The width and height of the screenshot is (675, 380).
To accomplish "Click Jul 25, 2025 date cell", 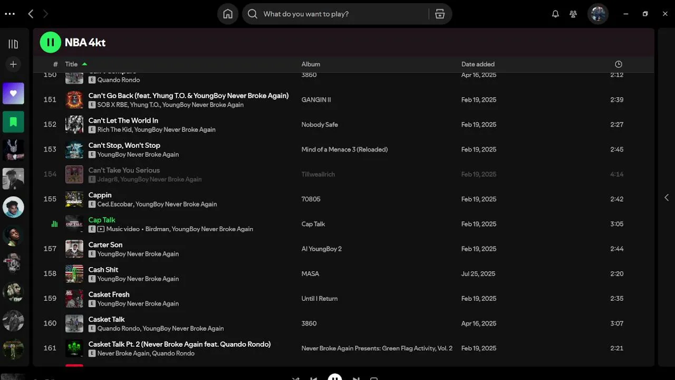I will click(478, 273).
